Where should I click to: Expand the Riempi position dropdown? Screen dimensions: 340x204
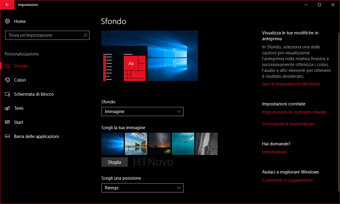click(x=143, y=188)
